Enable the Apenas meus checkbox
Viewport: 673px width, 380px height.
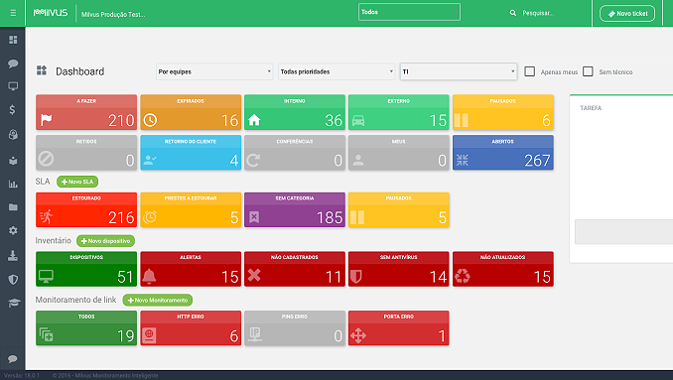pos(530,71)
